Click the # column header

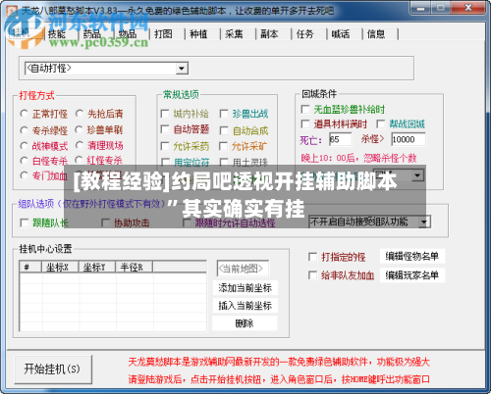(x=30, y=267)
